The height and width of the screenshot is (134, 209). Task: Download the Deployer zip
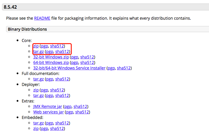[x=36, y=90]
